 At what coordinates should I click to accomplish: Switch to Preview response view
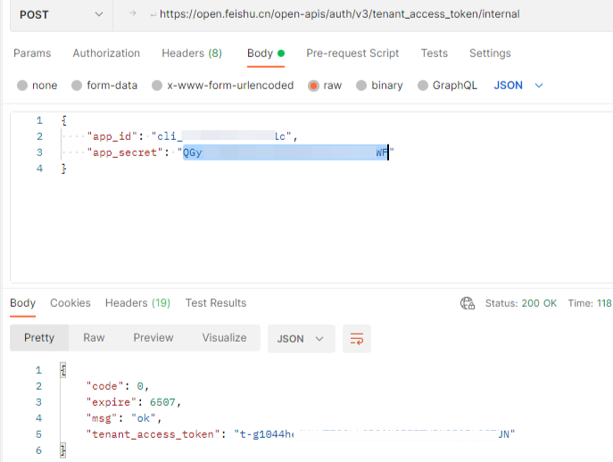[153, 338]
